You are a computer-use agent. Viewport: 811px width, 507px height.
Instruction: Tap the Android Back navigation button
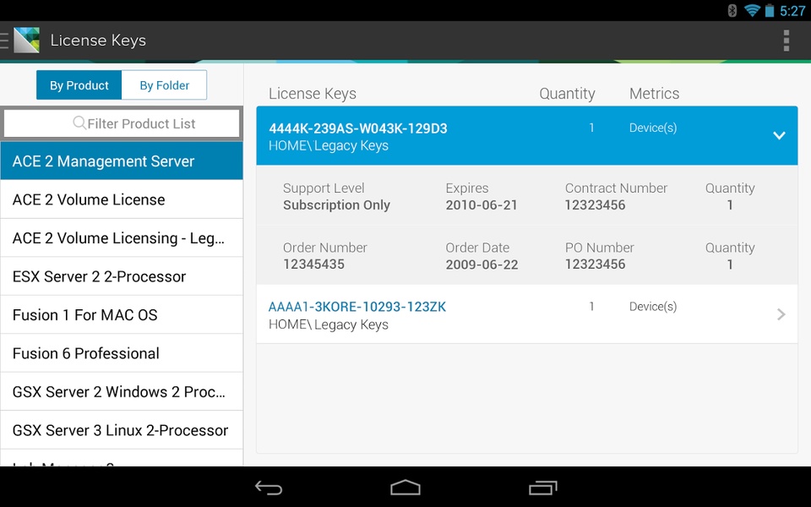[269, 488]
